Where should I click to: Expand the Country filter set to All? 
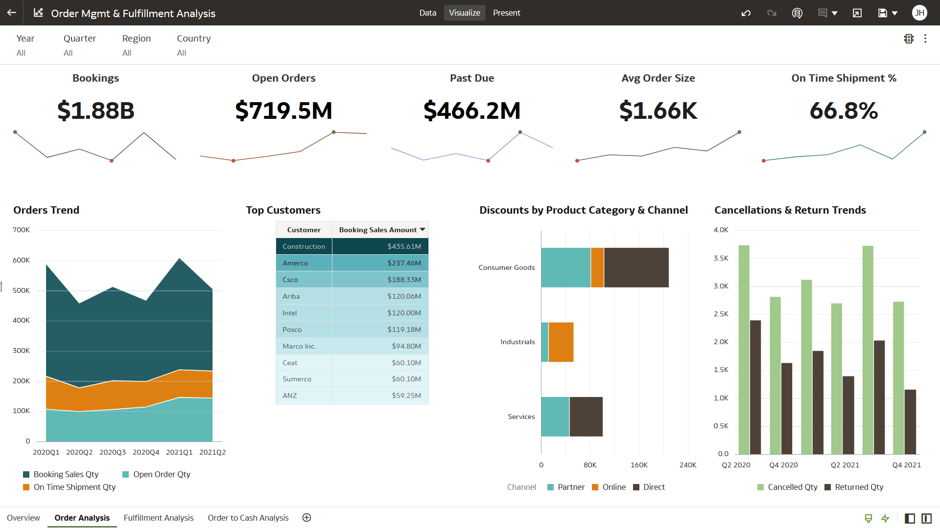[x=193, y=45]
